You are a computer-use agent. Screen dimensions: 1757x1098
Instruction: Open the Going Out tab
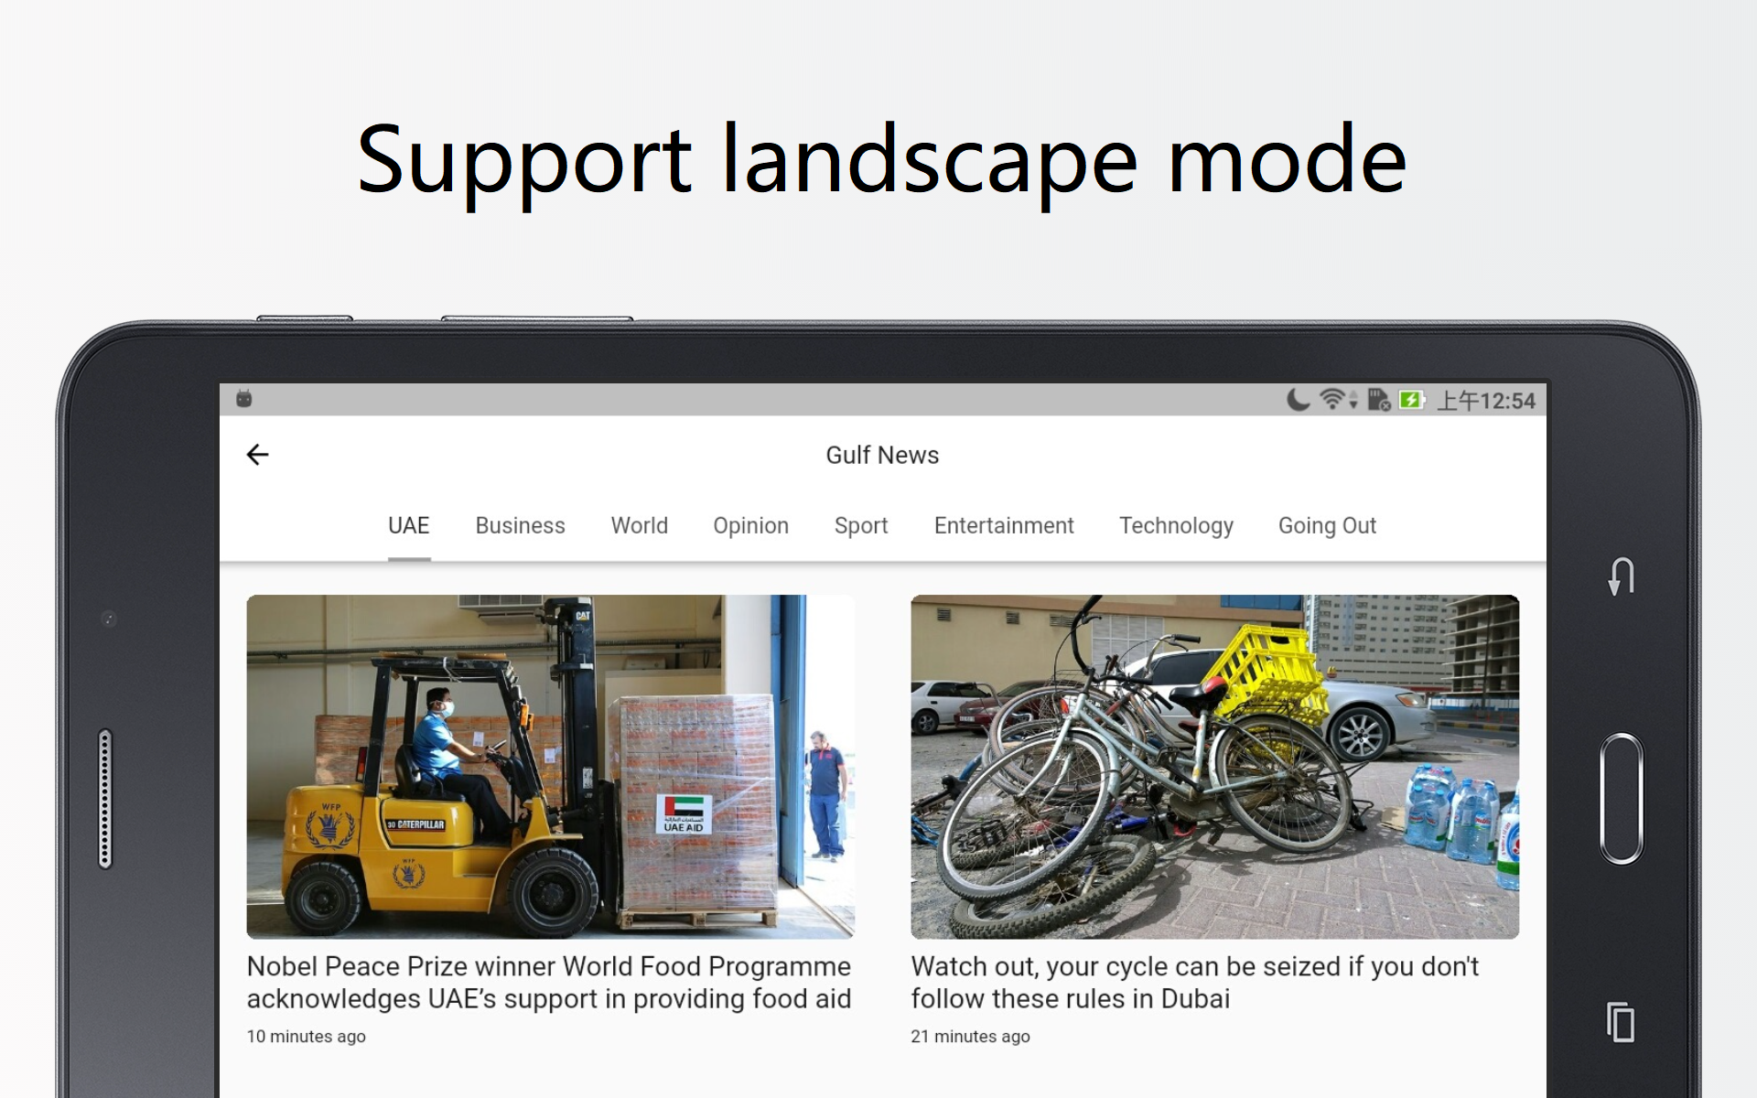coord(1327,526)
